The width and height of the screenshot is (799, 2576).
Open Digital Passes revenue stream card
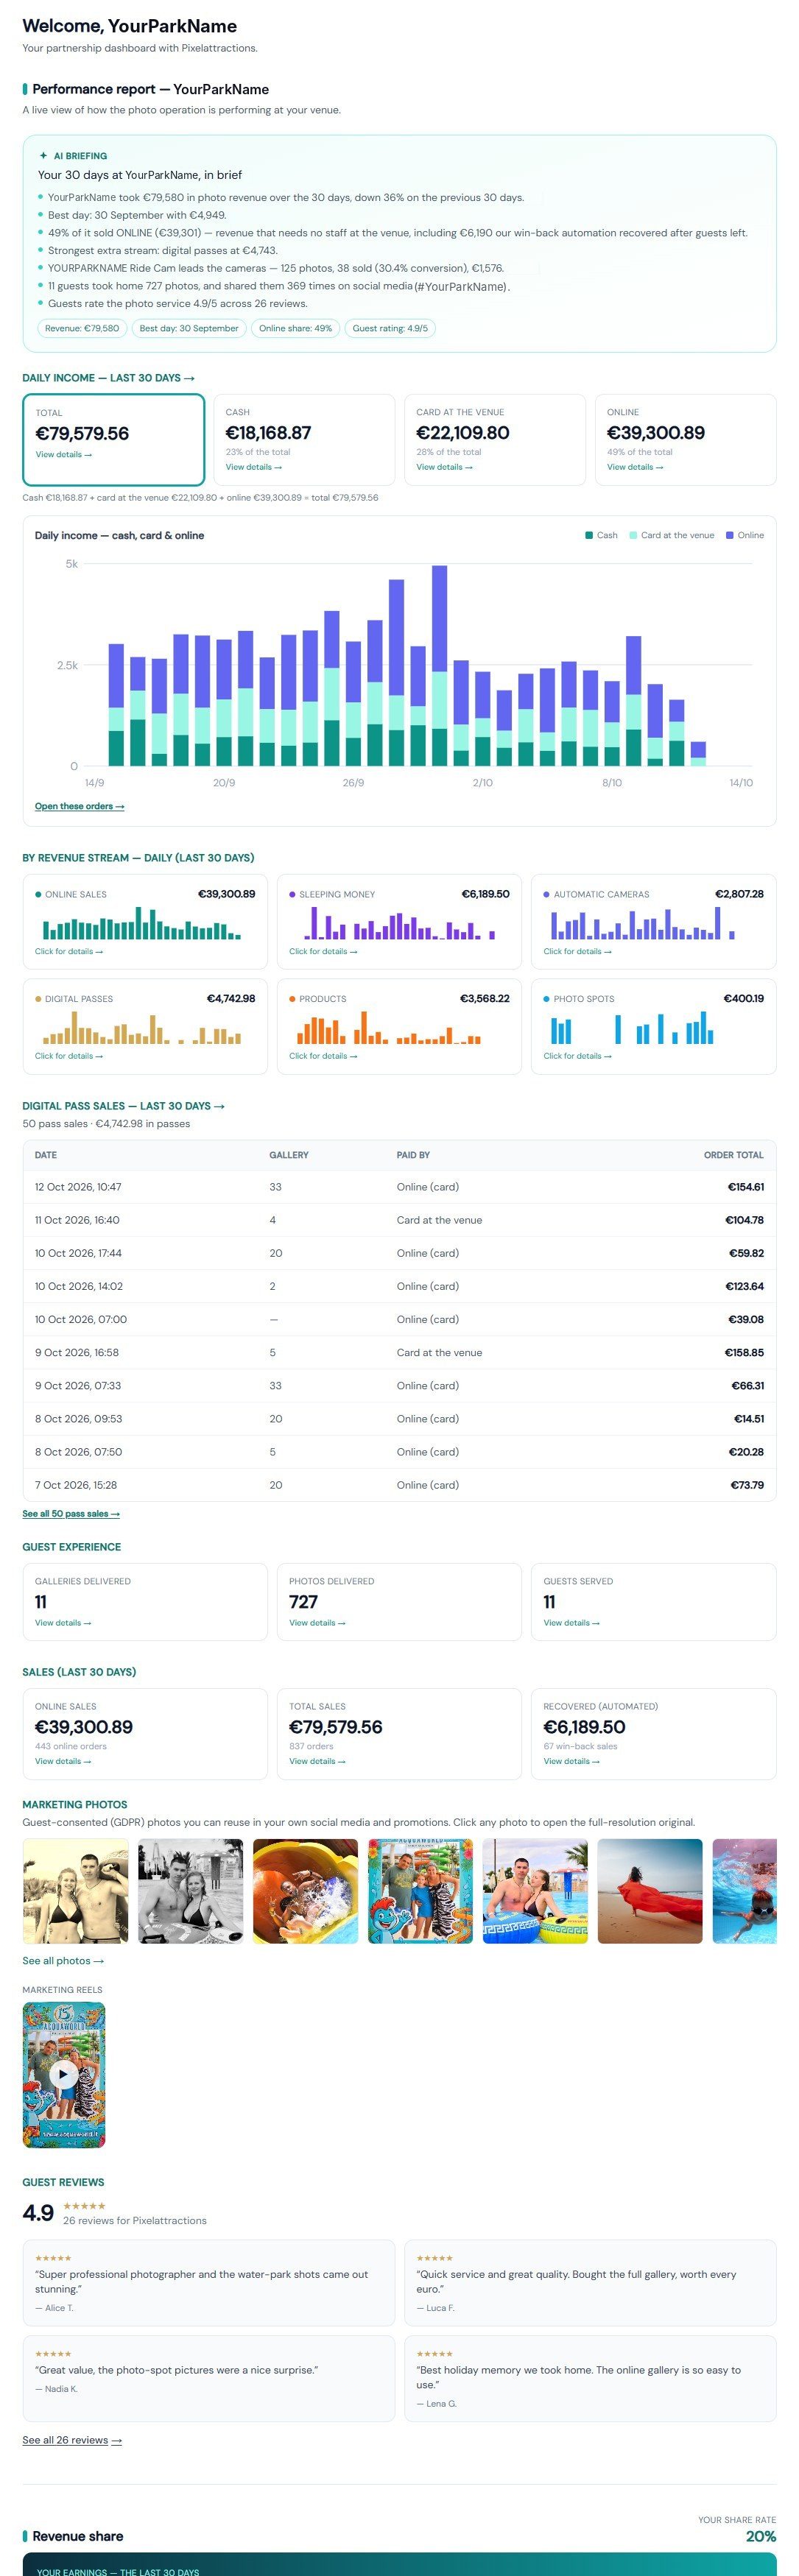[145, 1027]
